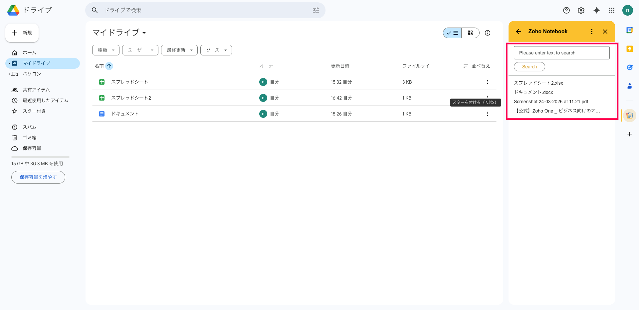This screenshot has height=310, width=639.
Task: Click the Gemini sparkle icon
Action: click(x=597, y=10)
